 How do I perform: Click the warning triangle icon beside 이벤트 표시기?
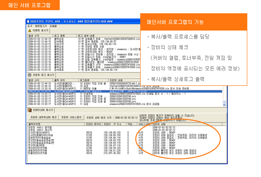point(30,31)
